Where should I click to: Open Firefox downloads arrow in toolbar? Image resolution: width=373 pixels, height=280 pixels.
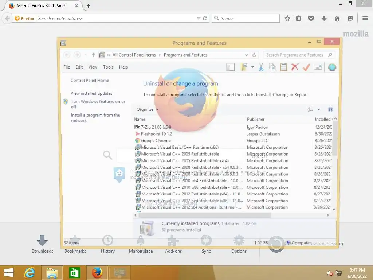pyautogui.click(x=324, y=18)
